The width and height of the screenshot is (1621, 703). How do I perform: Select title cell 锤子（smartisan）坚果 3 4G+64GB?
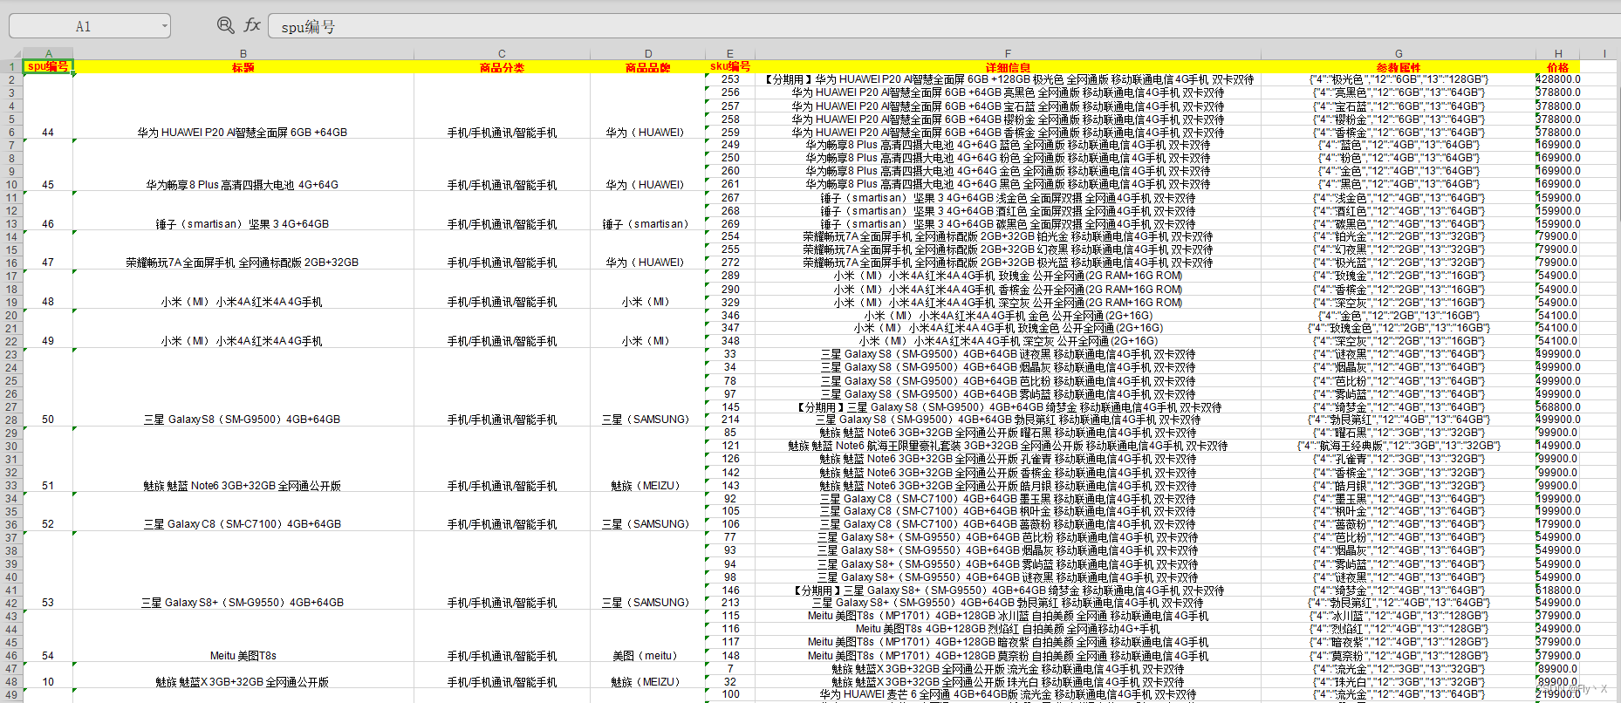point(243,210)
